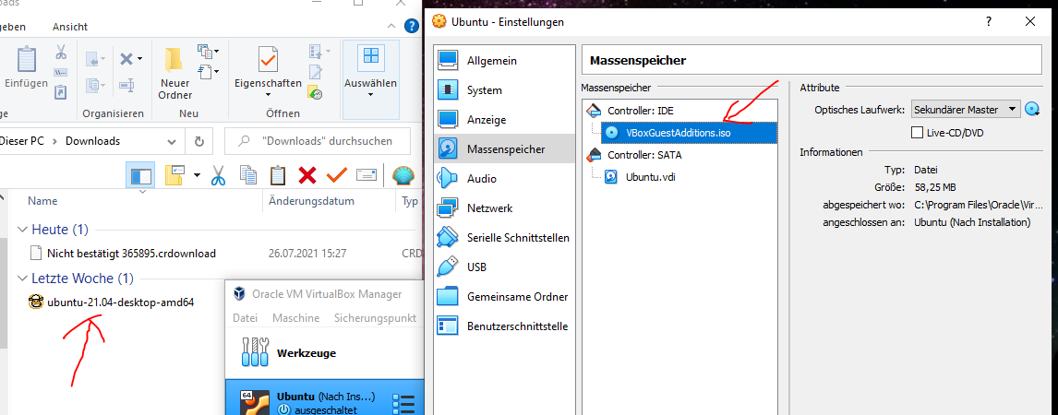
Task: Open USB settings category
Action: coord(505,267)
